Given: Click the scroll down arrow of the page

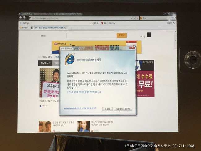Looking at the screenshot, I should [177, 130].
